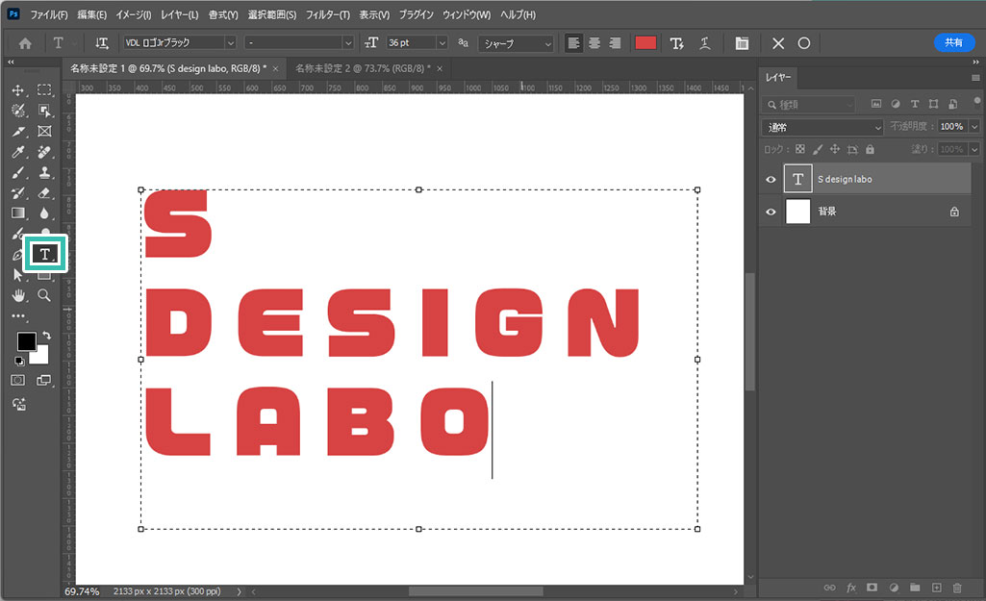This screenshot has width=986, height=601.
Task: Select the Eraser tool
Action: (x=44, y=193)
